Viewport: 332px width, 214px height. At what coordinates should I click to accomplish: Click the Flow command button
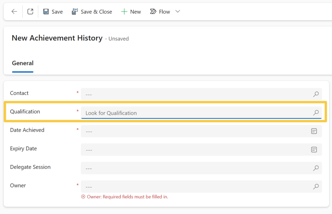point(160,12)
